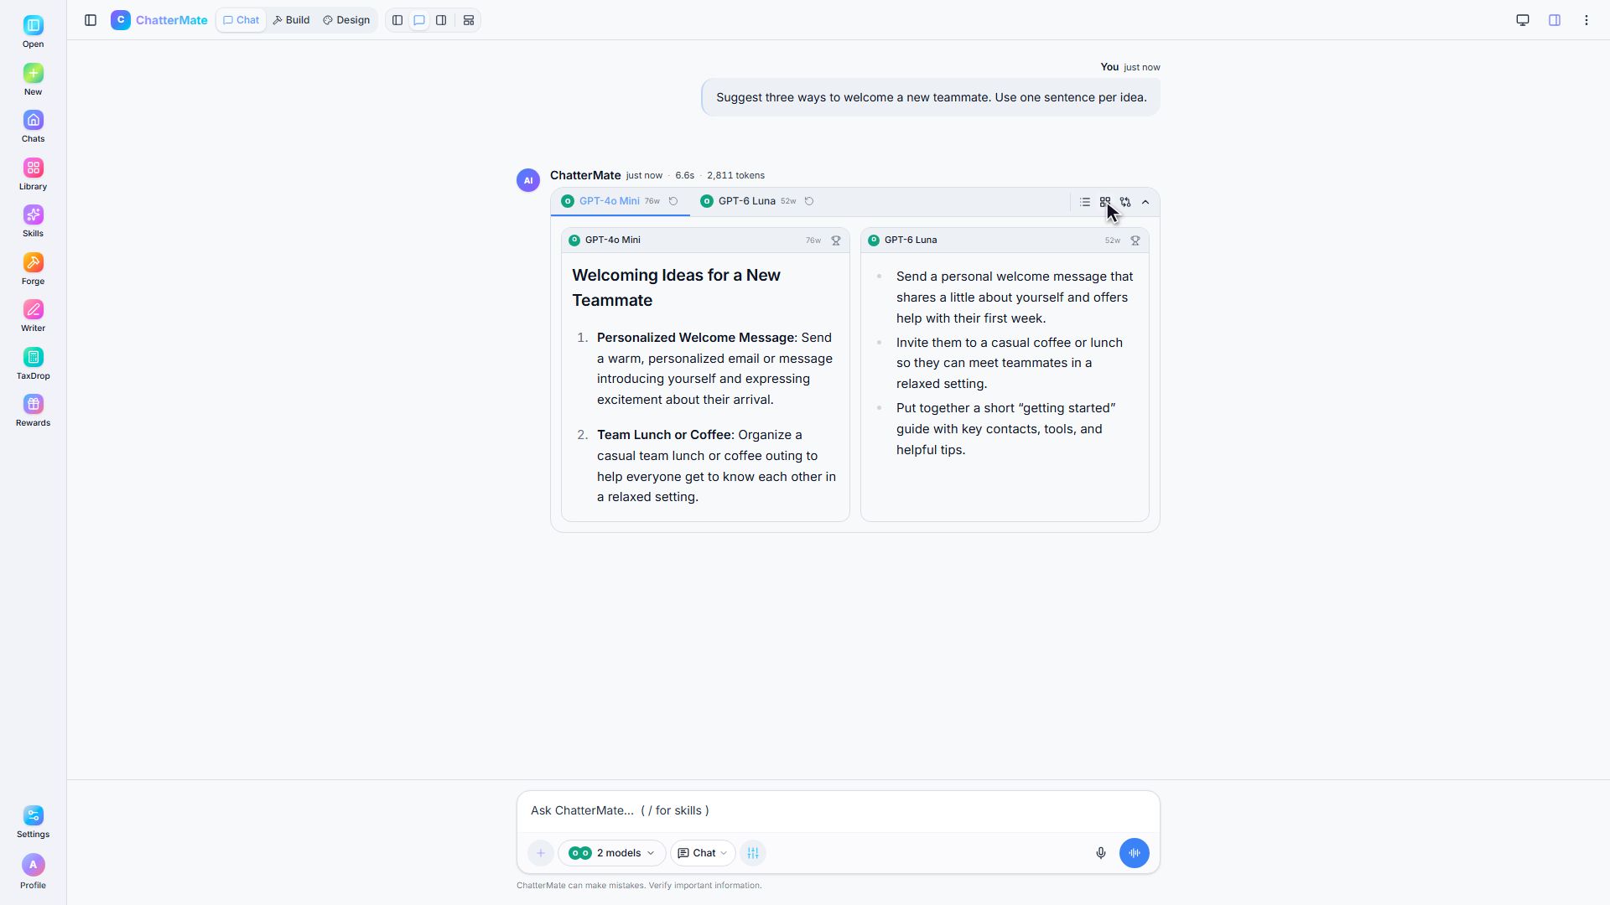Regenerate the GPT-6 Luna response

pyautogui.click(x=809, y=201)
